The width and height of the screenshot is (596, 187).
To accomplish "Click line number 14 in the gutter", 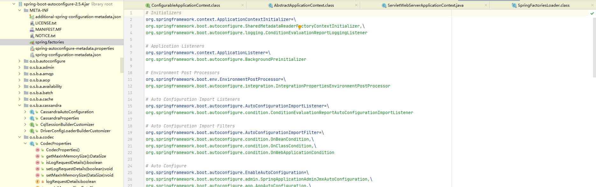I will [130, 100].
